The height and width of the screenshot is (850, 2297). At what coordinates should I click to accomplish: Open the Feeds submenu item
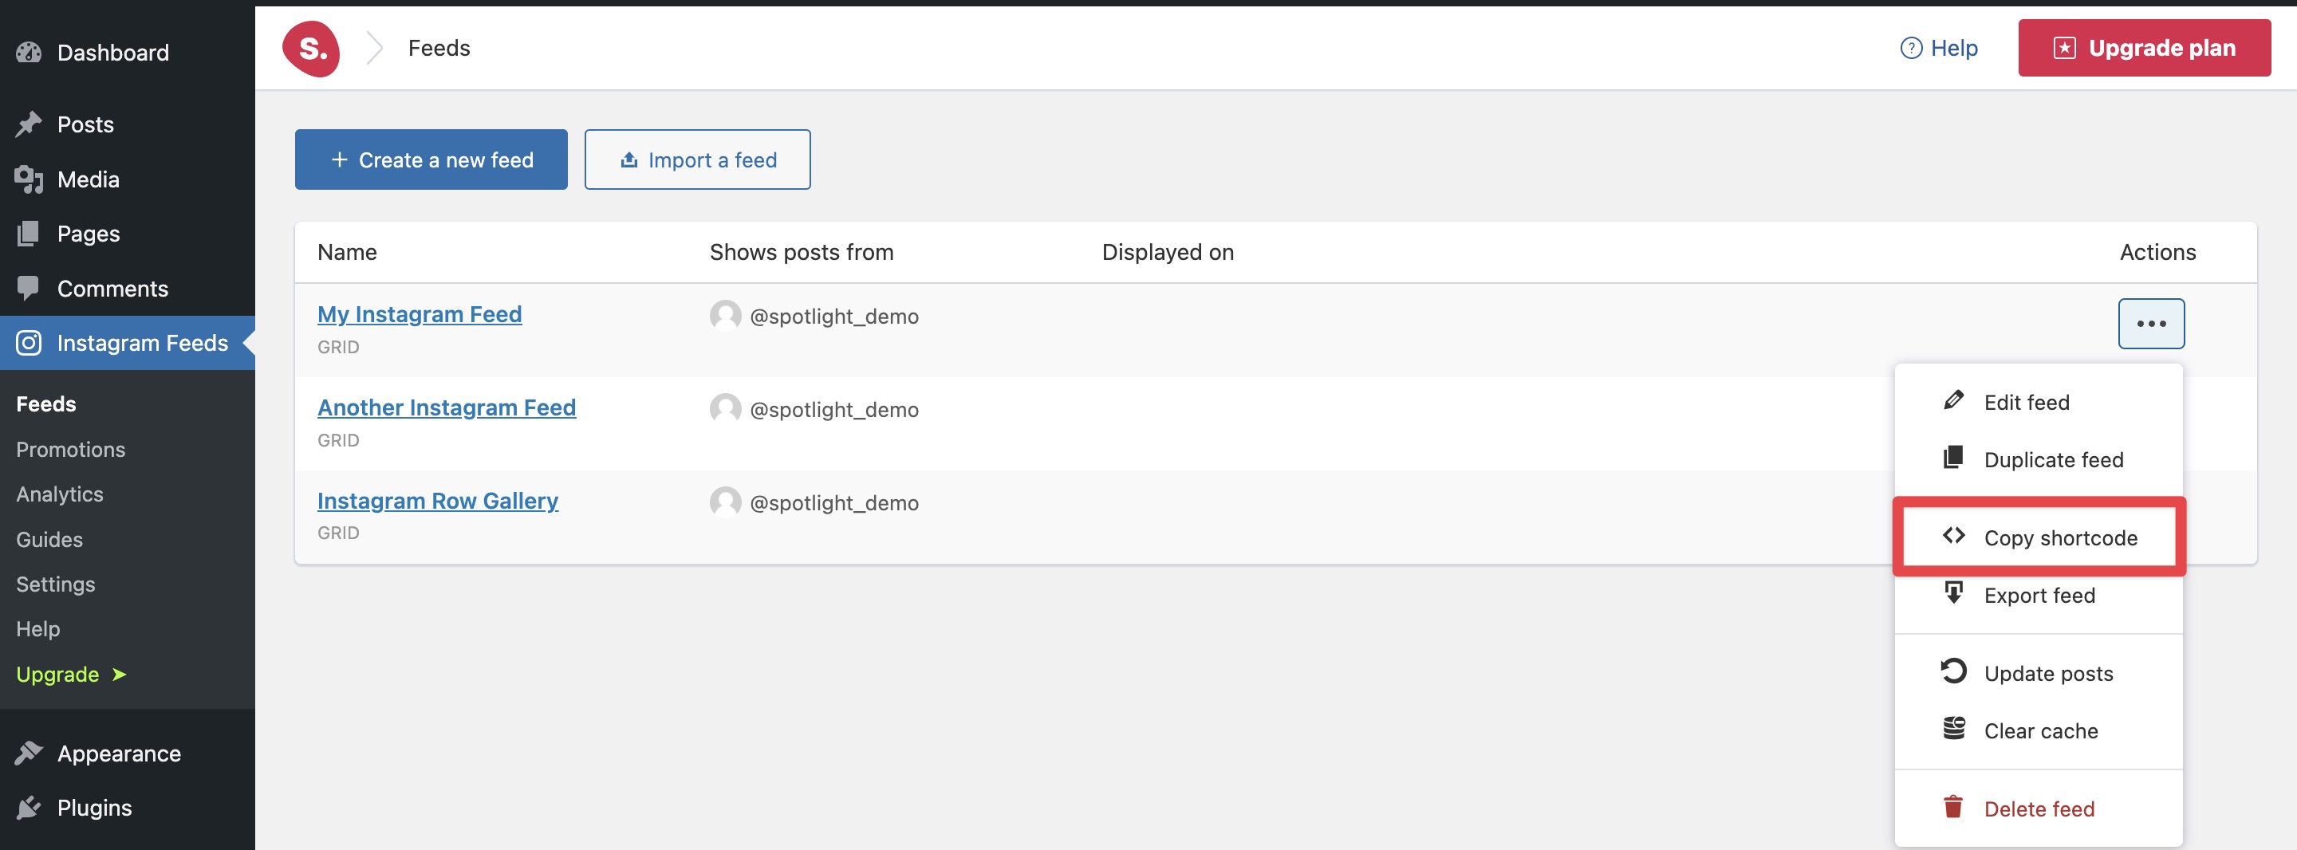[x=46, y=404]
